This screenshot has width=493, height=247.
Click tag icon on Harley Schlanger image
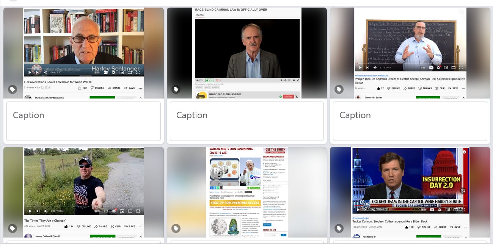(13, 89)
